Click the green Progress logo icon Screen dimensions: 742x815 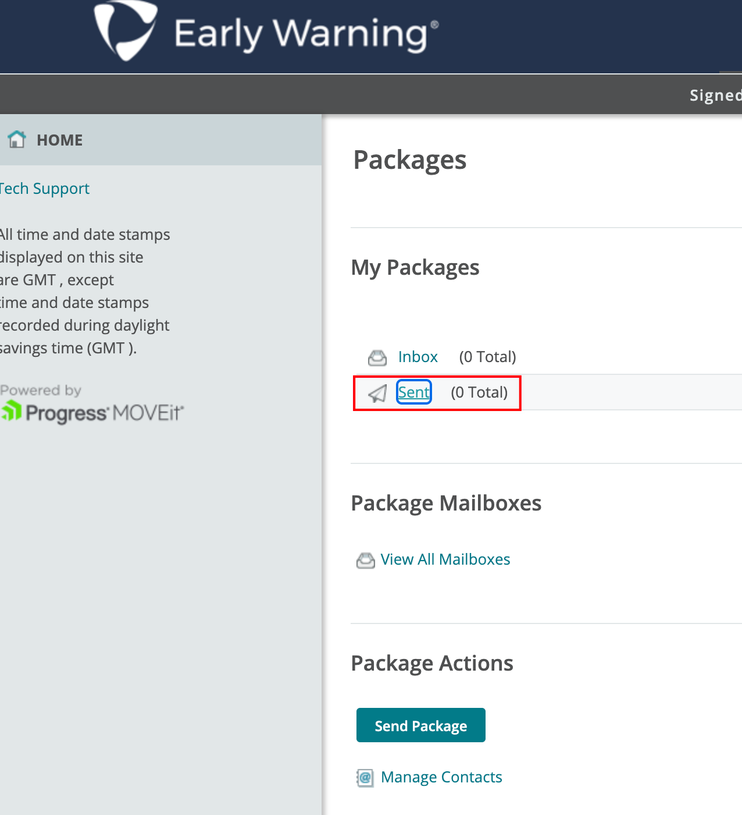pos(11,411)
